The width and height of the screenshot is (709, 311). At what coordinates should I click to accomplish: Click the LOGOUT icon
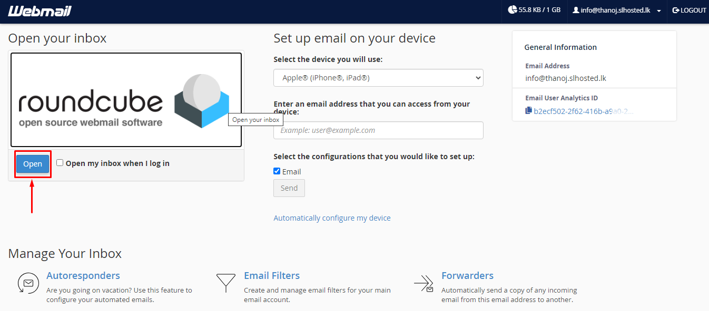675,9
